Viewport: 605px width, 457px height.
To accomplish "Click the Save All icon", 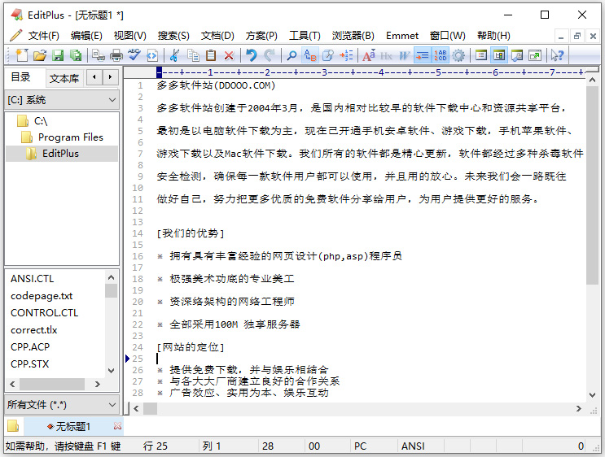I will pyautogui.click(x=76, y=55).
